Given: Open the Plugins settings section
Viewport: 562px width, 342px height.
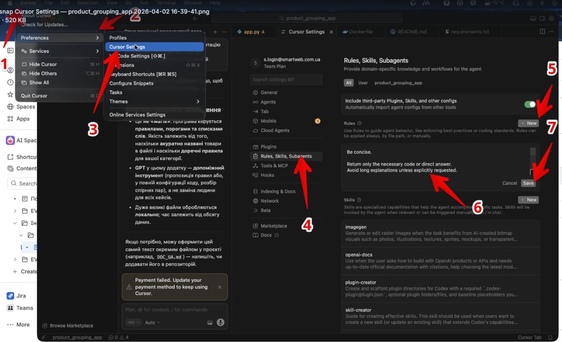Looking at the screenshot, I should pyautogui.click(x=268, y=147).
